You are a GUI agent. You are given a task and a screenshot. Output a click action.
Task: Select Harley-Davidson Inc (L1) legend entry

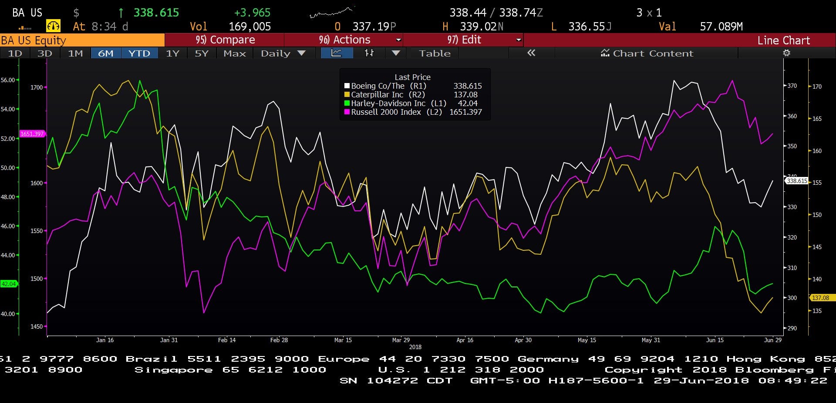pyautogui.click(x=413, y=103)
